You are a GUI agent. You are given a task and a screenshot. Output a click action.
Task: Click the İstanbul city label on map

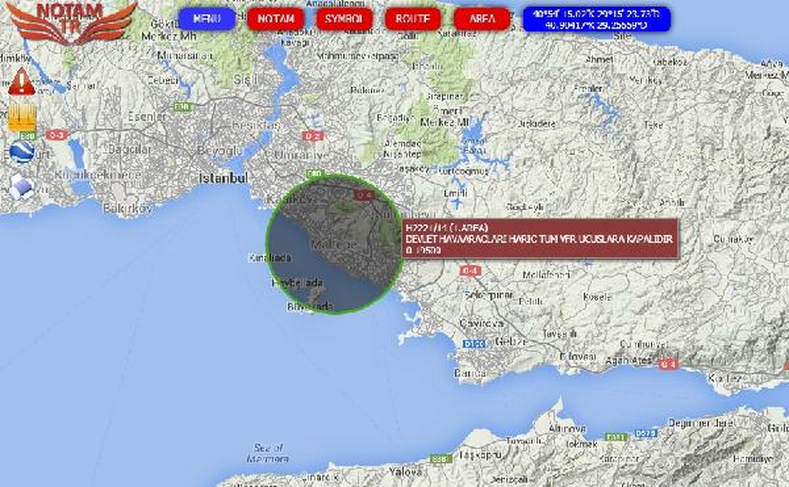click(224, 178)
